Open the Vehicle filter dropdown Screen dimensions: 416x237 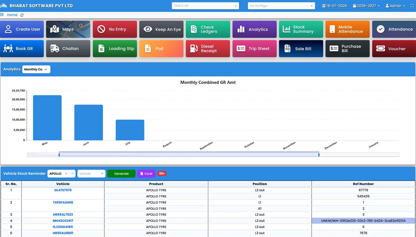point(91,174)
